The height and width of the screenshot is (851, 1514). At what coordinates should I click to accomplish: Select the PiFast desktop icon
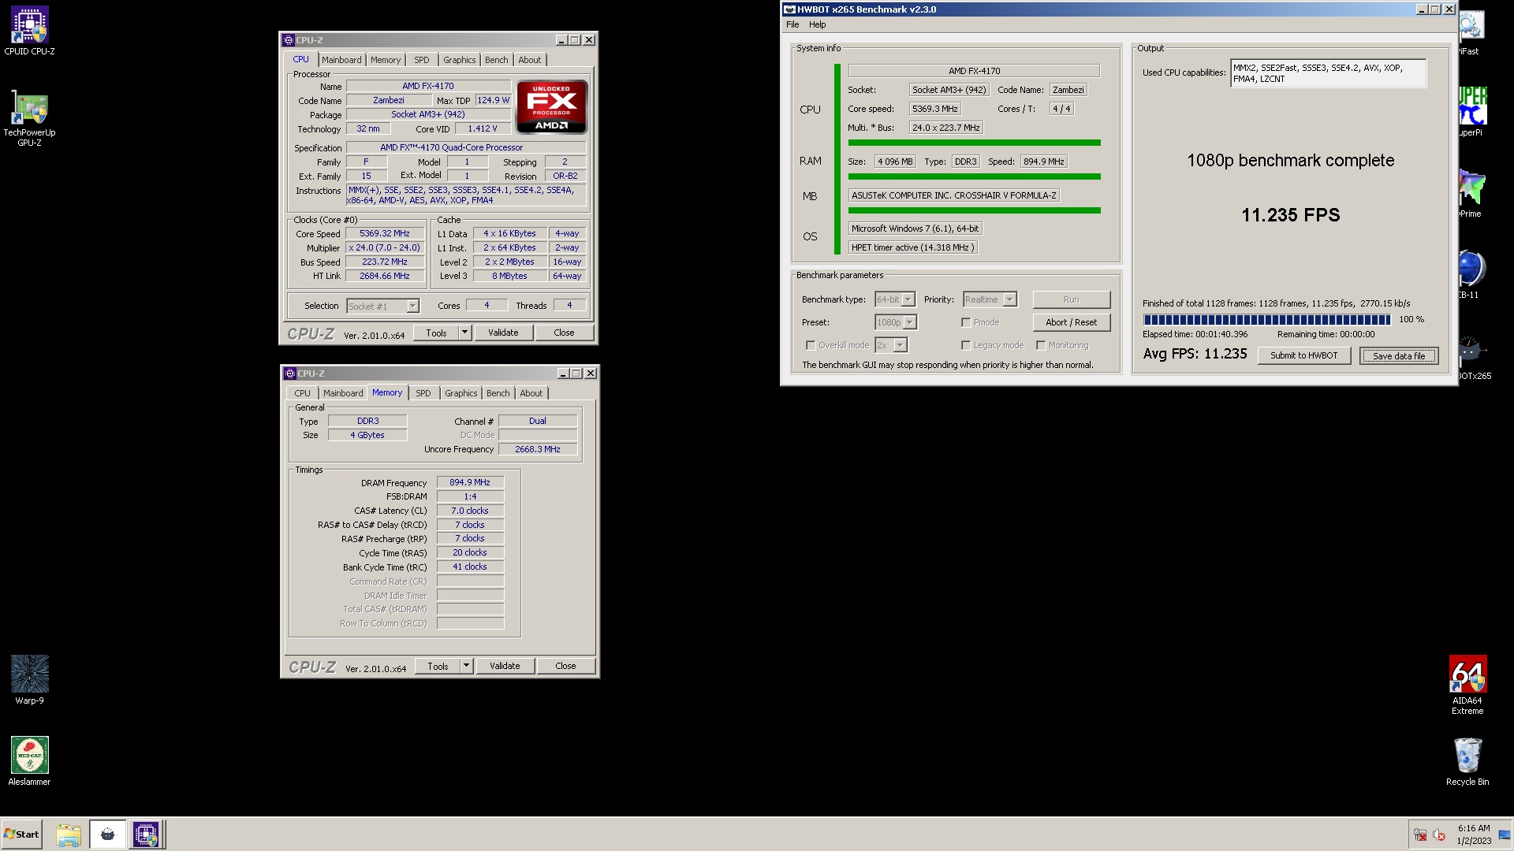point(1471,30)
